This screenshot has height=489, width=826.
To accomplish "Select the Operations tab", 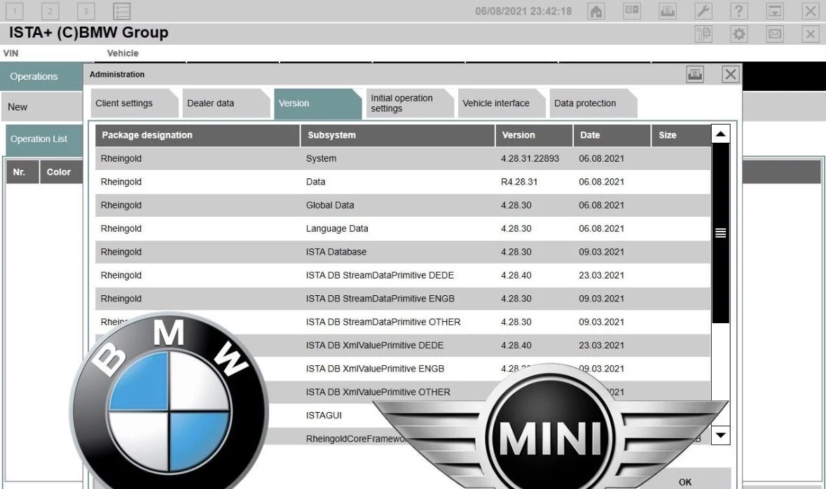I will (x=41, y=76).
